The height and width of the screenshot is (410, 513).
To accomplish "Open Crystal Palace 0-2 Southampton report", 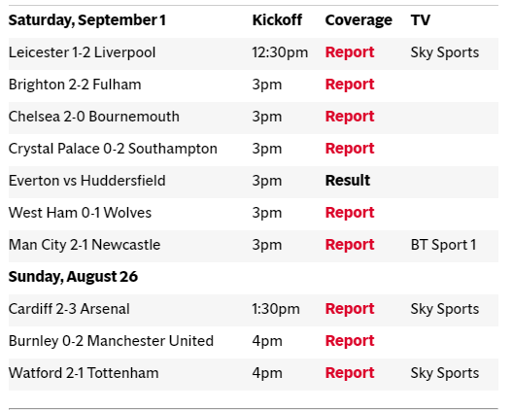I will (x=350, y=149).
